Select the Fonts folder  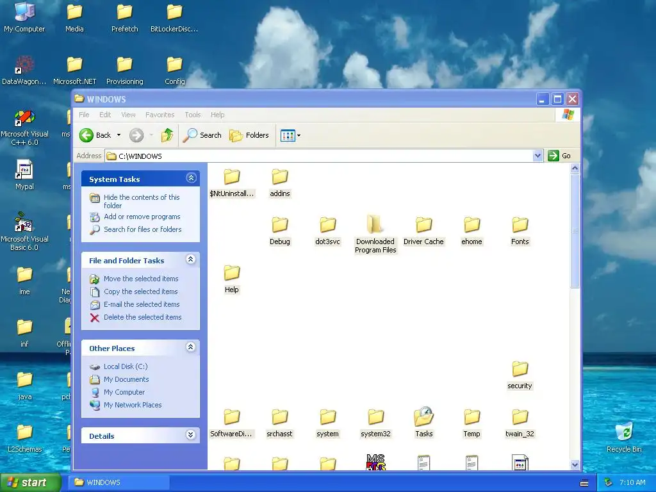520,231
